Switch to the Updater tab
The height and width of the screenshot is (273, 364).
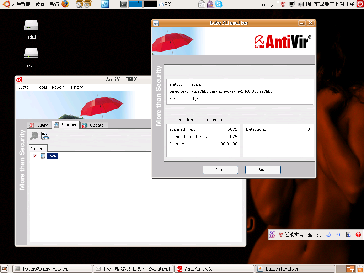94,125
